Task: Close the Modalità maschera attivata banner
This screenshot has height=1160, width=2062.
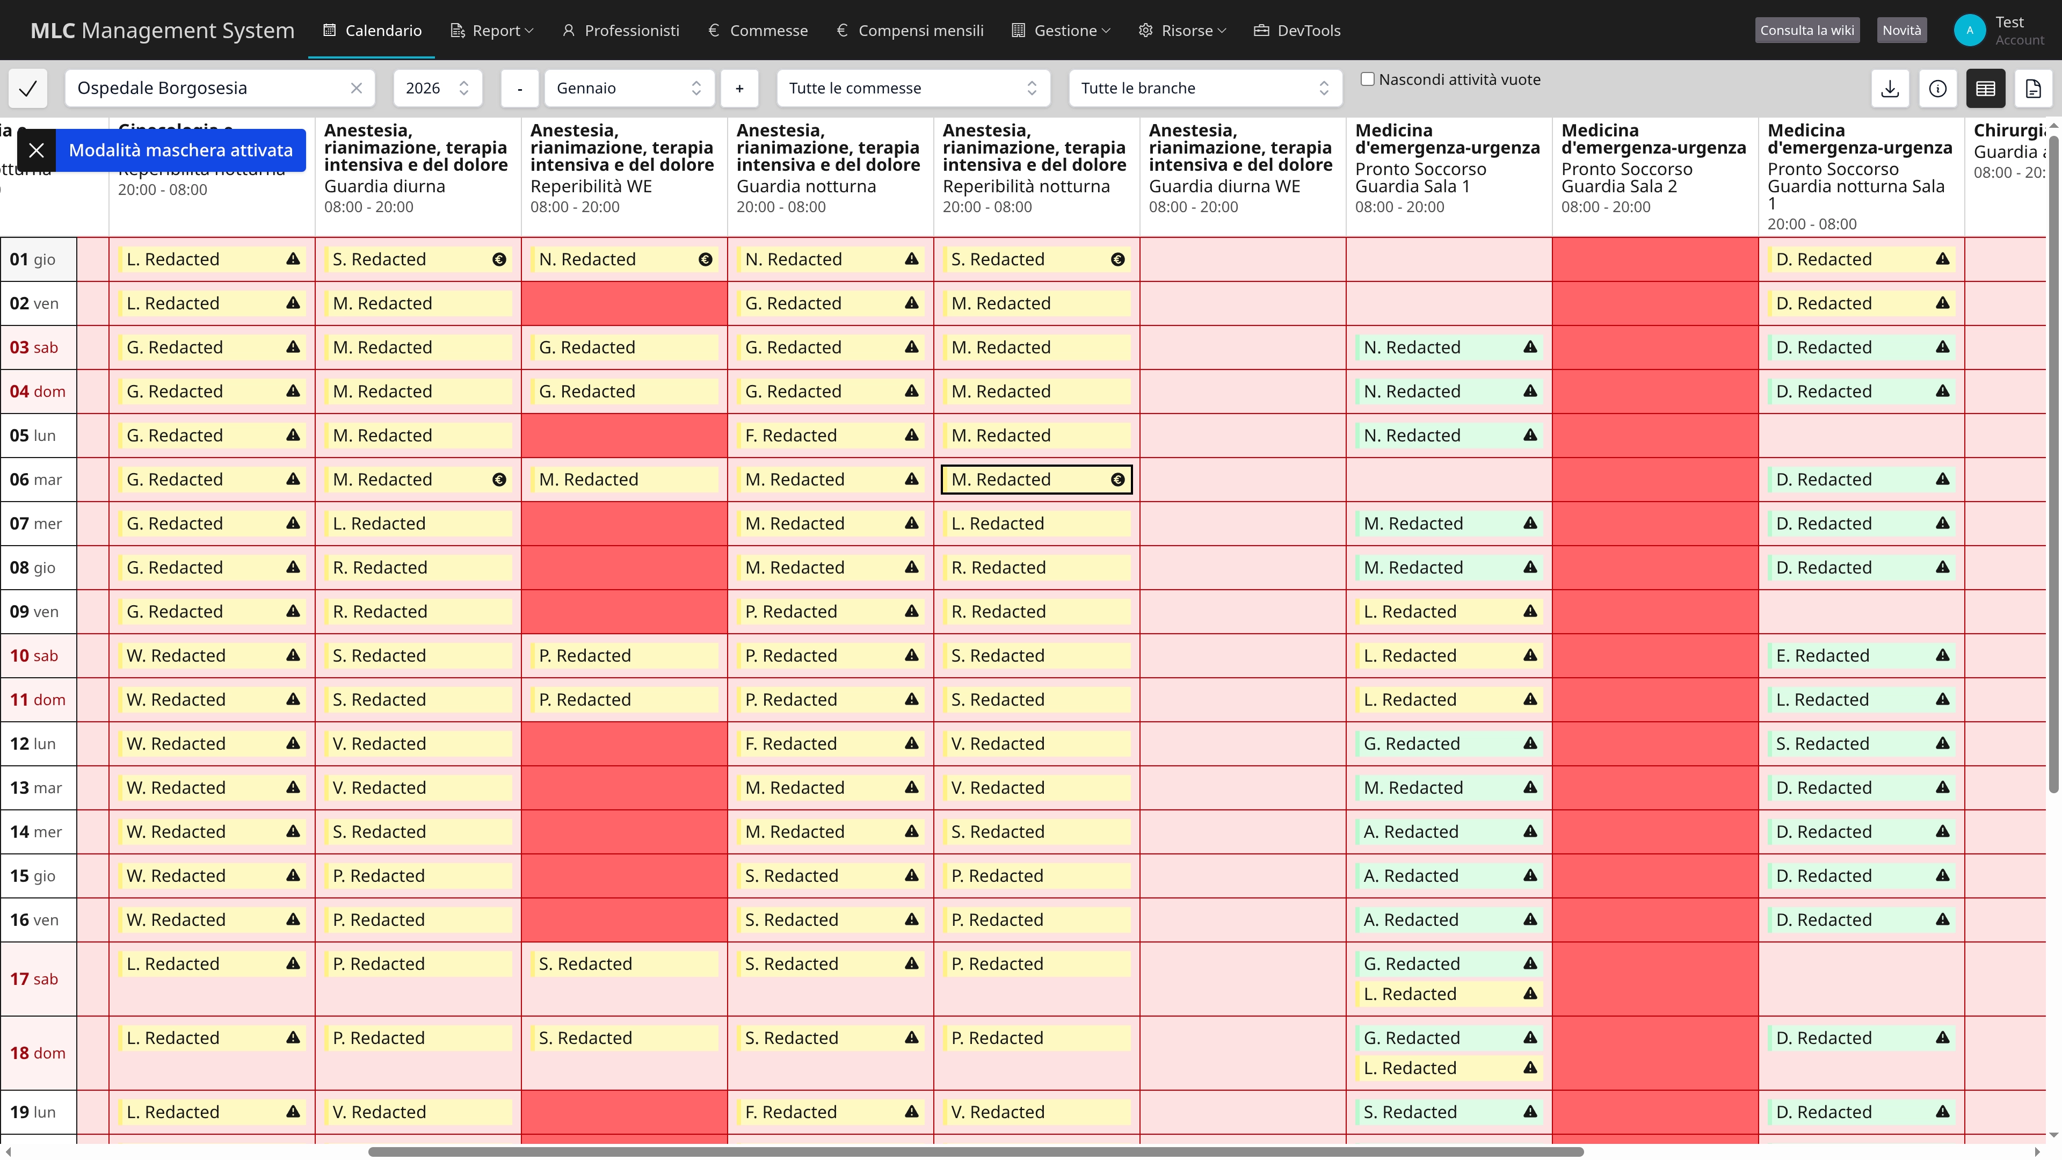Action: click(37, 150)
